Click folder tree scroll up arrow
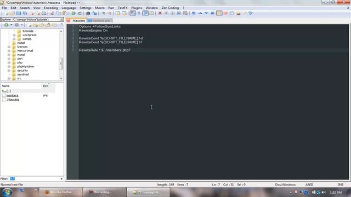Image resolution: width=351 pixels, height=197 pixels. point(61,31)
